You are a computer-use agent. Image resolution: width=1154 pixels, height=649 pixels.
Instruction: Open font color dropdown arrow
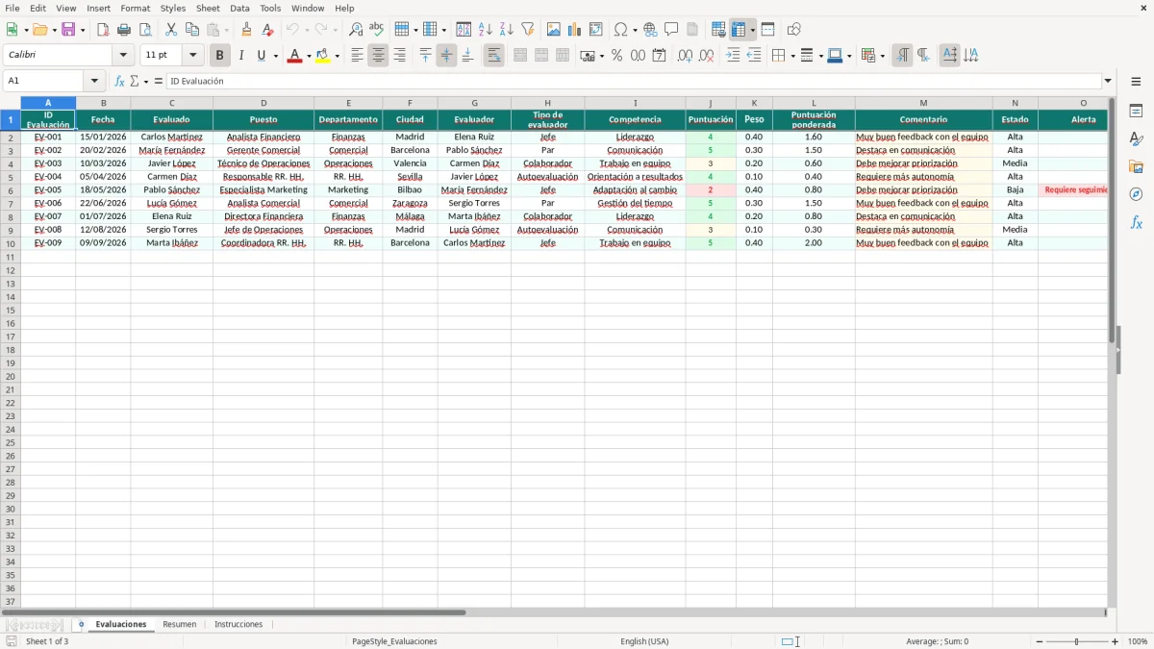point(308,56)
